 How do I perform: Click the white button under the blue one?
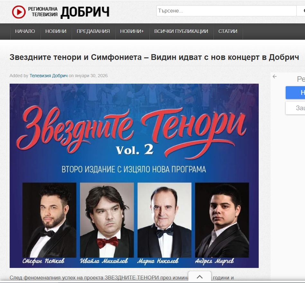(x=295, y=108)
